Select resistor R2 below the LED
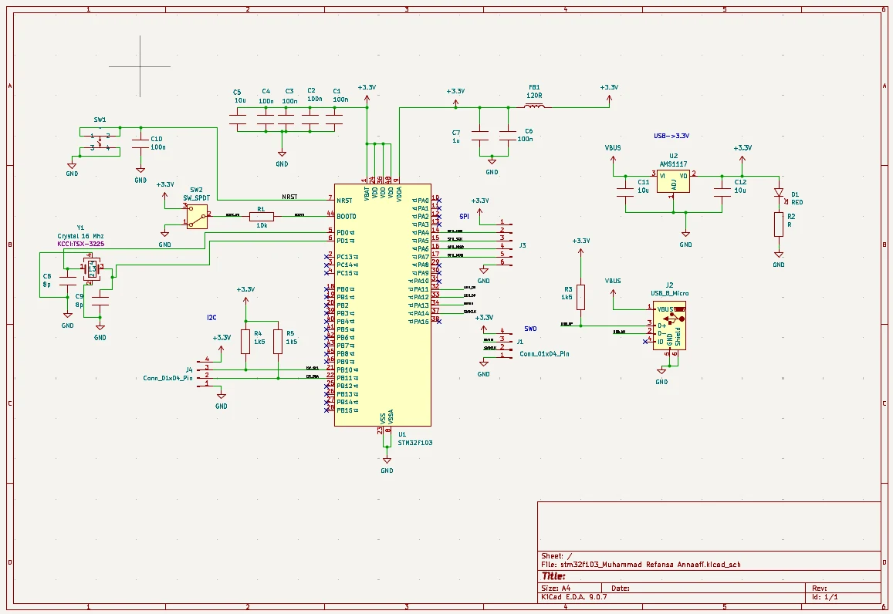This screenshot has width=893, height=614. (x=779, y=224)
